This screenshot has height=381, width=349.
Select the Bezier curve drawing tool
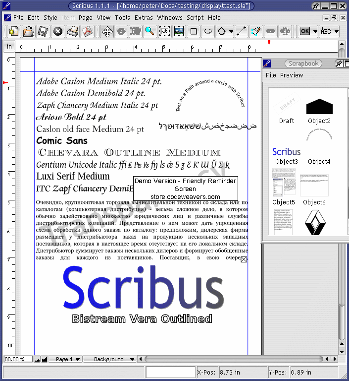click(x=256, y=31)
